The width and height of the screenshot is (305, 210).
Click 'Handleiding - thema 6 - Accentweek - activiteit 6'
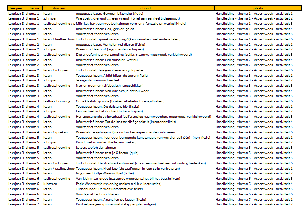[254, 194]
